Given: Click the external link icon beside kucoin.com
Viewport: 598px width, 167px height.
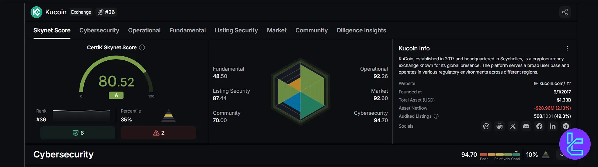Looking at the screenshot, I should [569, 83].
